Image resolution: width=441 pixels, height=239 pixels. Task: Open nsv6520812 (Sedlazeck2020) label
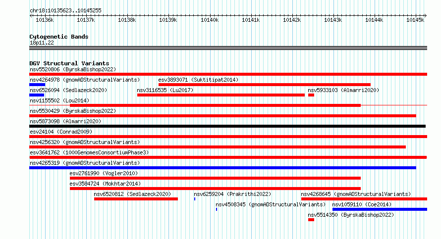[132, 194]
